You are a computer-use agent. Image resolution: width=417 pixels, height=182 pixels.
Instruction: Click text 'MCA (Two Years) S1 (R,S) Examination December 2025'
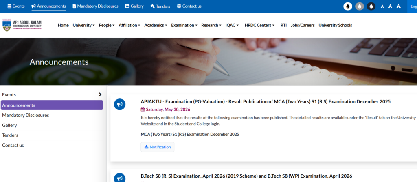[190, 134]
